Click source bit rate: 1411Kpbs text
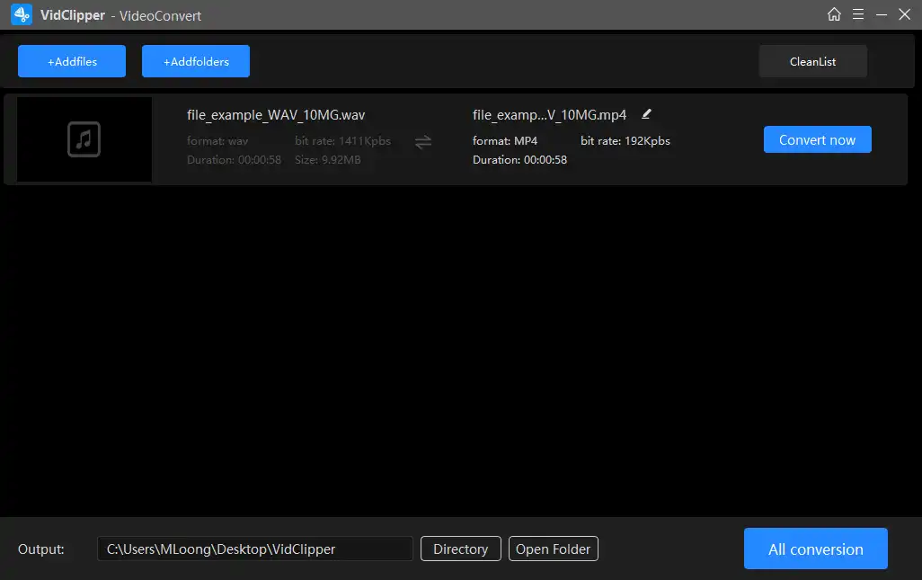 (342, 140)
